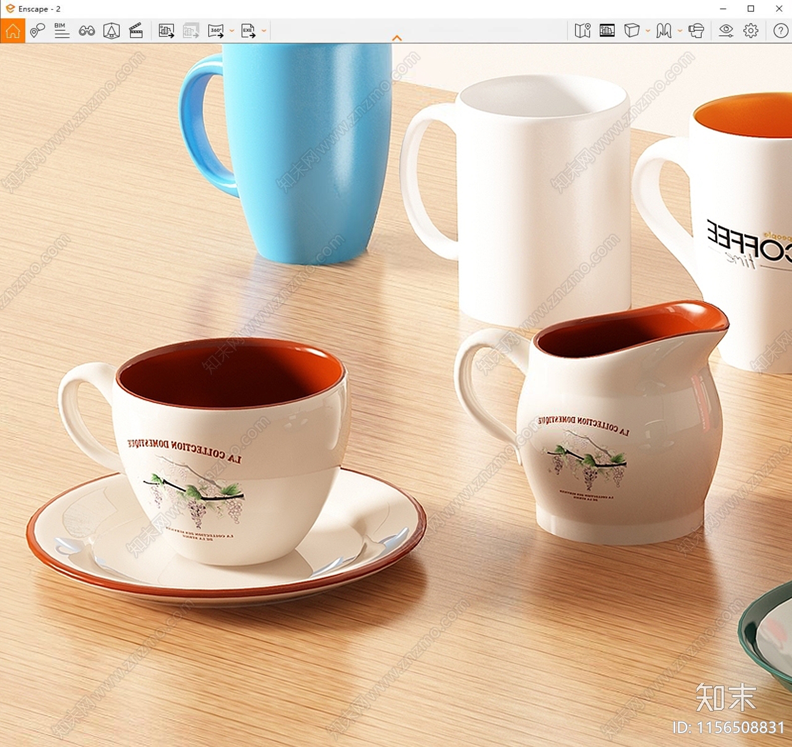792x747 pixels.
Task: Expand the 360° panorama export dropdown arrow
Action: click(232, 31)
